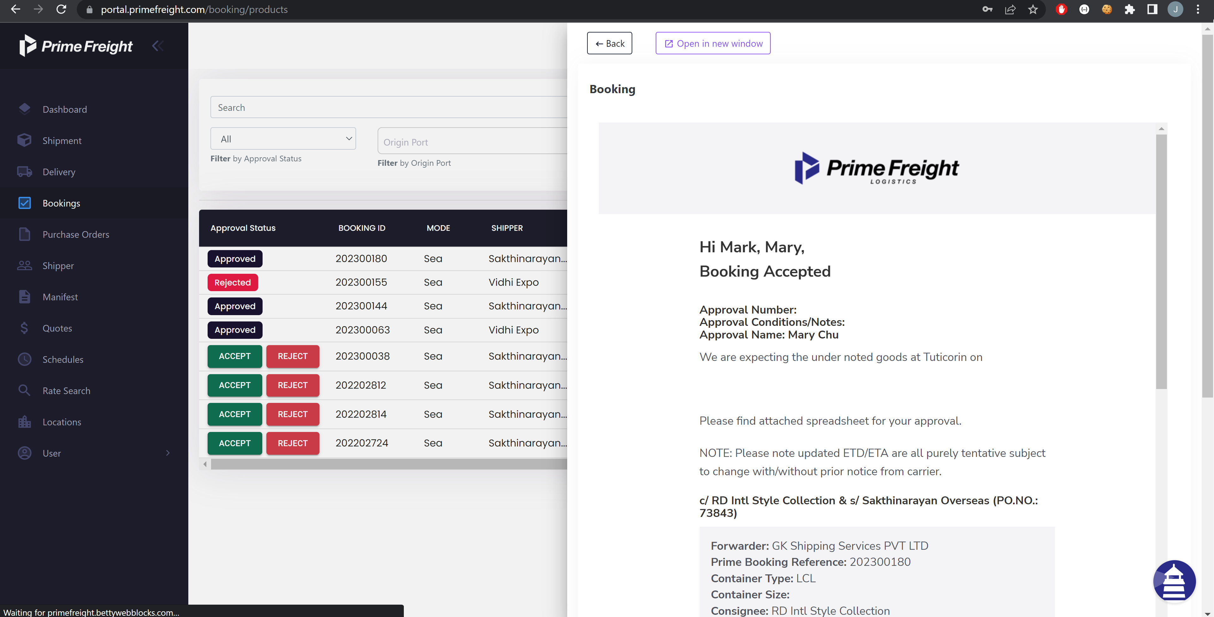This screenshot has width=1214, height=617.
Task: Click the Prime Freight sidebar logo
Action: [x=76, y=46]
